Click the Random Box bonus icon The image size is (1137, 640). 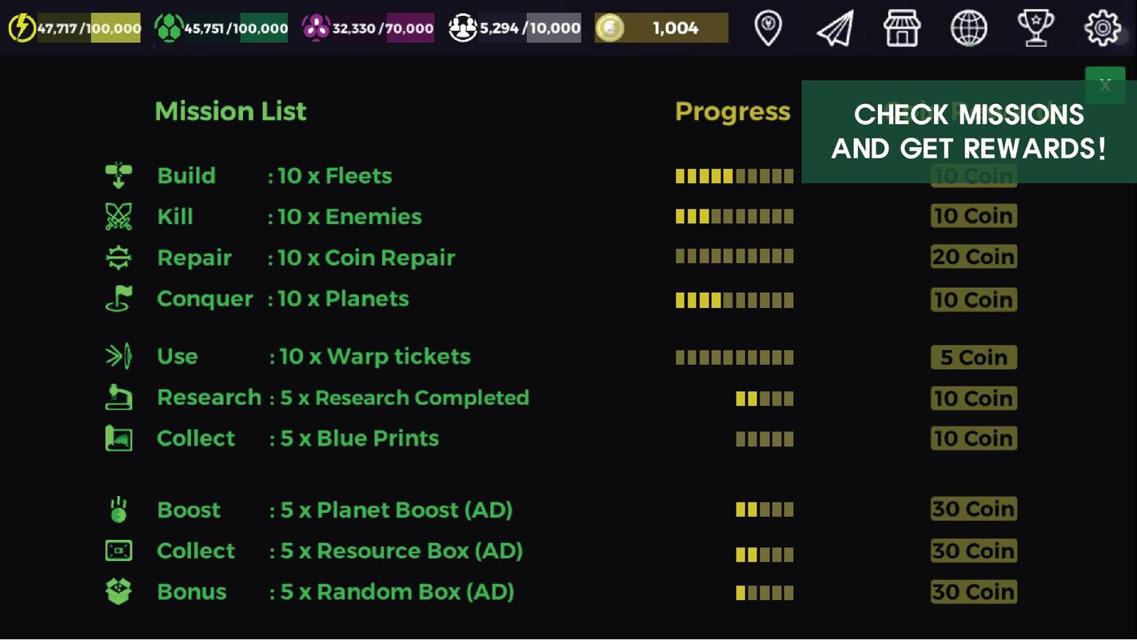pos(118,592)
